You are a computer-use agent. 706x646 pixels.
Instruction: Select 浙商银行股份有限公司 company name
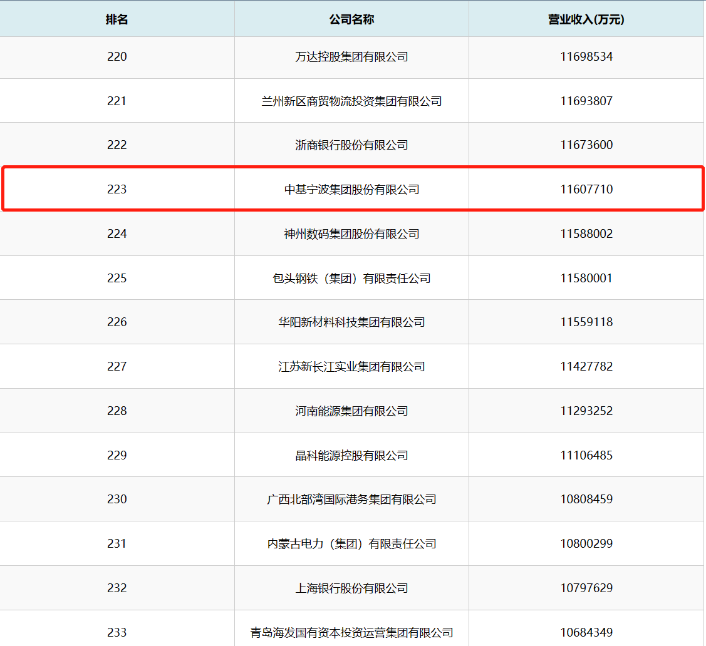tap(351, 145)
